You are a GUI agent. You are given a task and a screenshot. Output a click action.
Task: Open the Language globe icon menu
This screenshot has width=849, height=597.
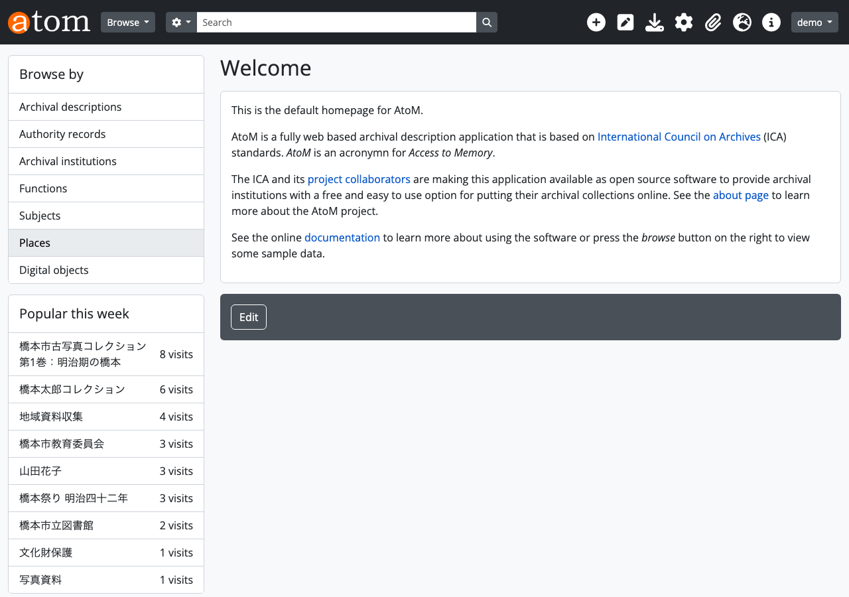coord(742,23)
